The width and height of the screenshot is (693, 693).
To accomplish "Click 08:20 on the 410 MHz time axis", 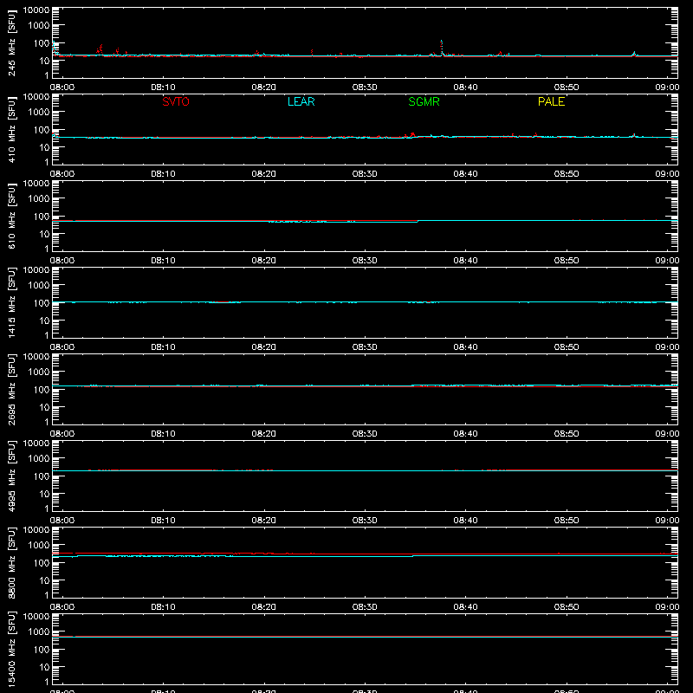I will [x=264, y=174].
